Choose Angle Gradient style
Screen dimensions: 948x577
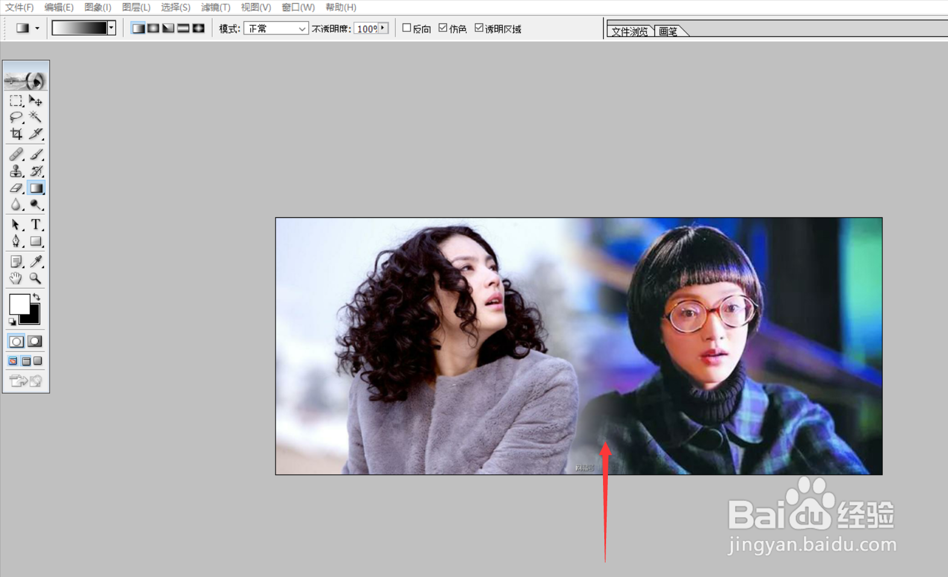click(x=168, y=28)
